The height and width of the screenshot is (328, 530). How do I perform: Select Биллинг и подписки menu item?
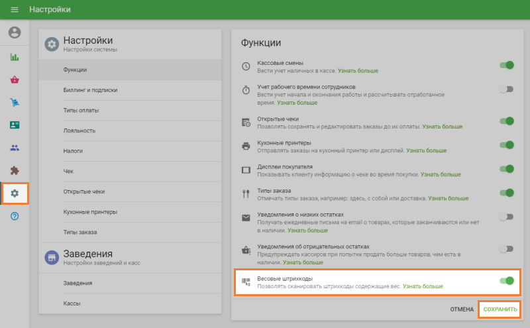90,89
